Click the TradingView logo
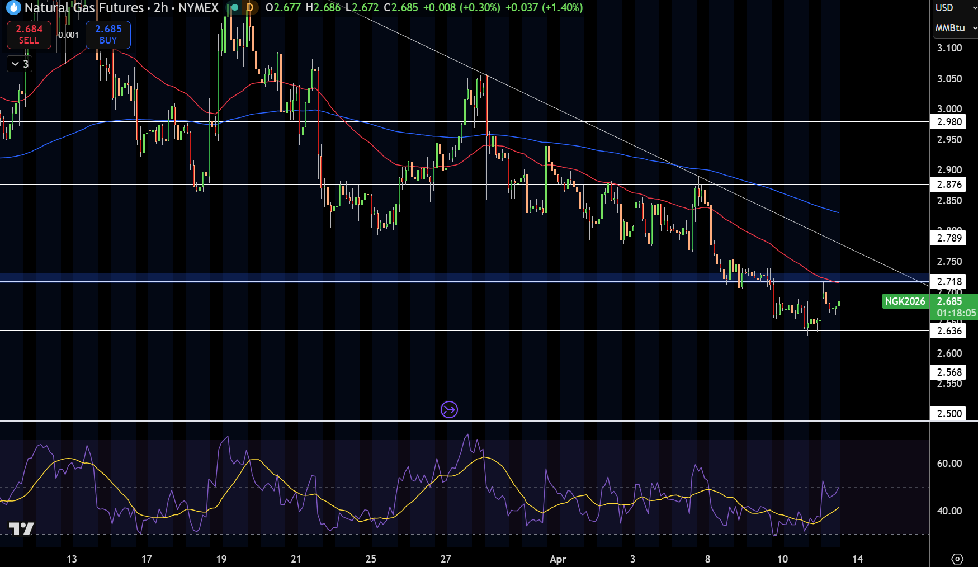This screenshot has height=567, width=978. (21, 528)
